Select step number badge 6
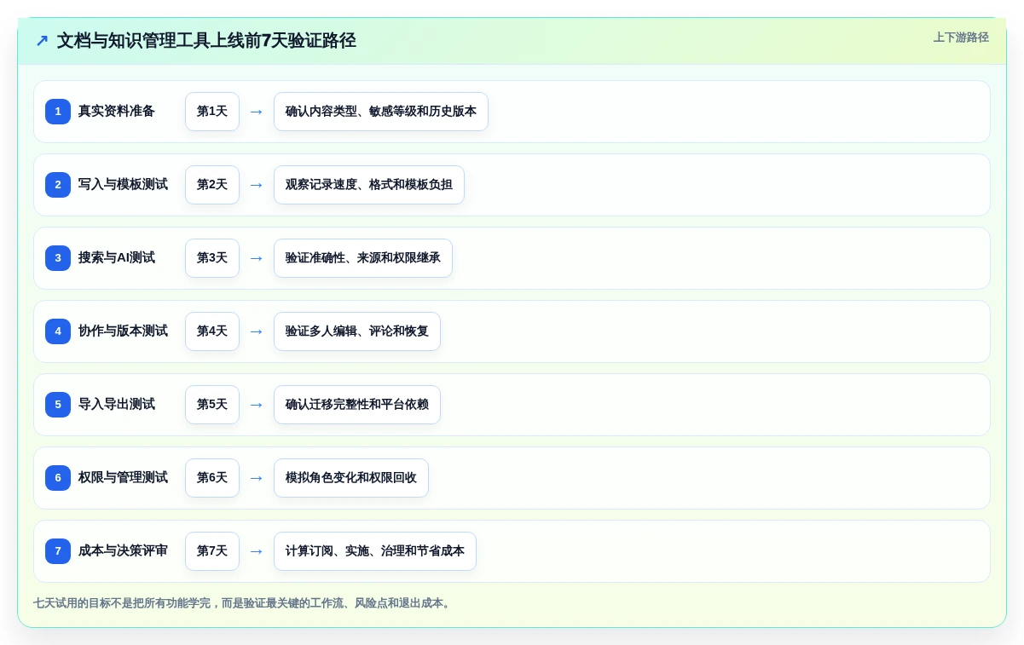The height and width of the screenshot is (645, 1024). point(58,478)
